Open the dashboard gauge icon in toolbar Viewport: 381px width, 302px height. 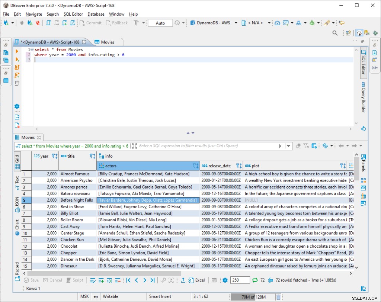pos(277,23)
